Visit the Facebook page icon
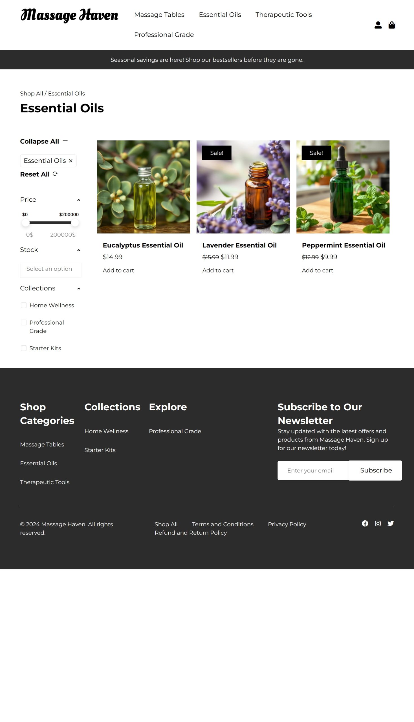 tap(365, 523)
